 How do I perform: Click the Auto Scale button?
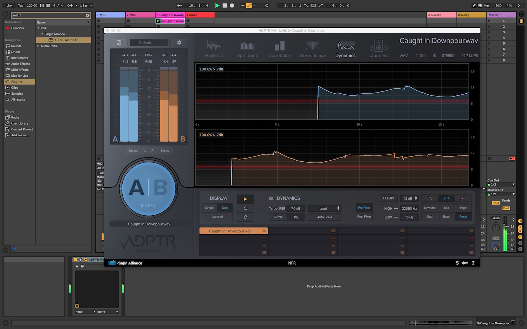324,217
